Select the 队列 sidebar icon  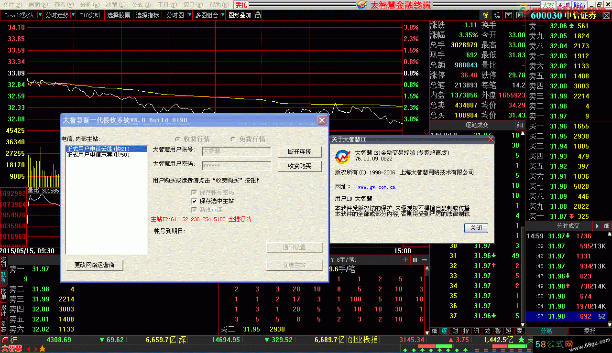4,278
